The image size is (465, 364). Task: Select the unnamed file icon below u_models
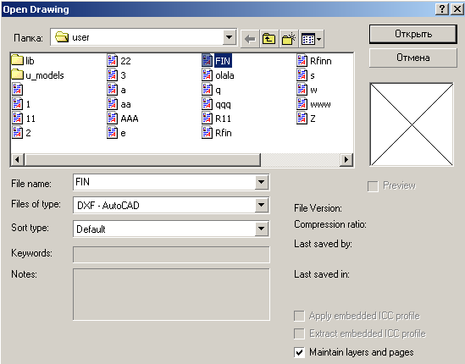[17, 89]
